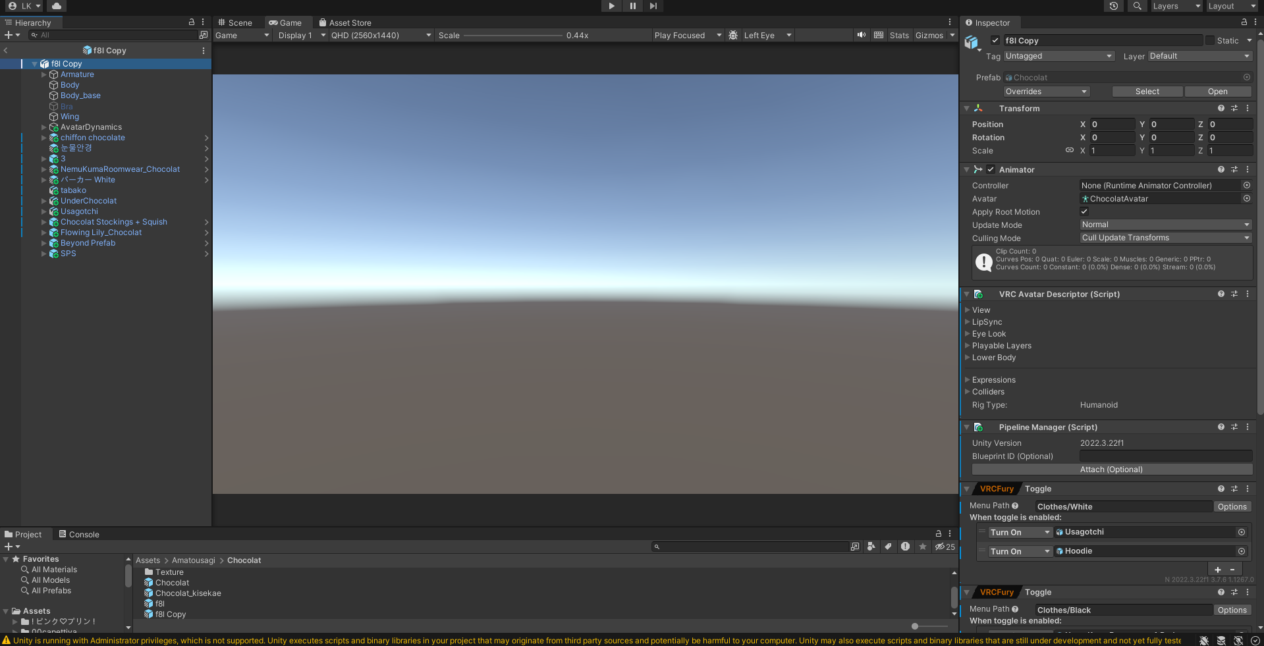
Task: Open the Layer Default dropdown
Action: click(1200, 56)
